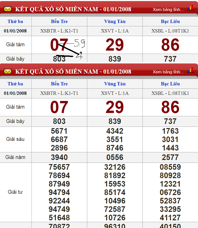Viewport: 198px width, 228px height.
Task: Click Giải tư number 94749
Action: tap(59, 209)
